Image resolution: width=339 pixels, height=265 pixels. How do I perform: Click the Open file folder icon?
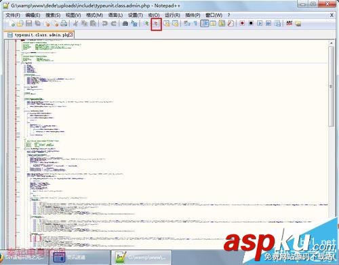pyautogui.click(x=20, y=23)
